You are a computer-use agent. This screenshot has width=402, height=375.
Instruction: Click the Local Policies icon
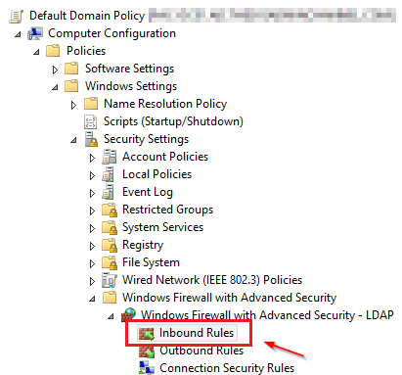[x=108, y=174]
